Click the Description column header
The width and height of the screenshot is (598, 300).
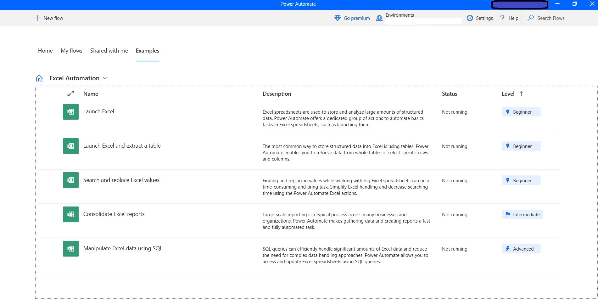coord(277,94)
